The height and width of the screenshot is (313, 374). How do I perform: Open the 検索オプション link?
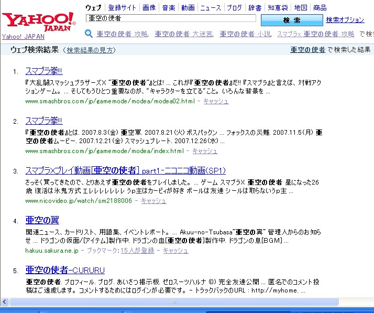click(345, 20)
